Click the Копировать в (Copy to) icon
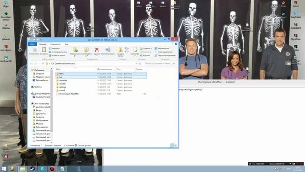 click(x=87, y=52)
